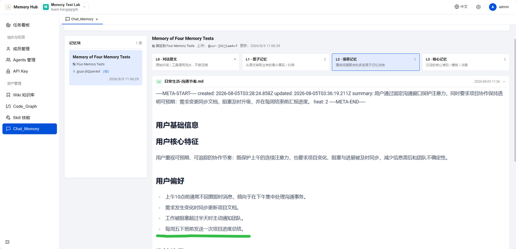The height and width of the screenshot is (249, 516).
Task: Click the (你) link in the memory card
Action: [106, 71]
